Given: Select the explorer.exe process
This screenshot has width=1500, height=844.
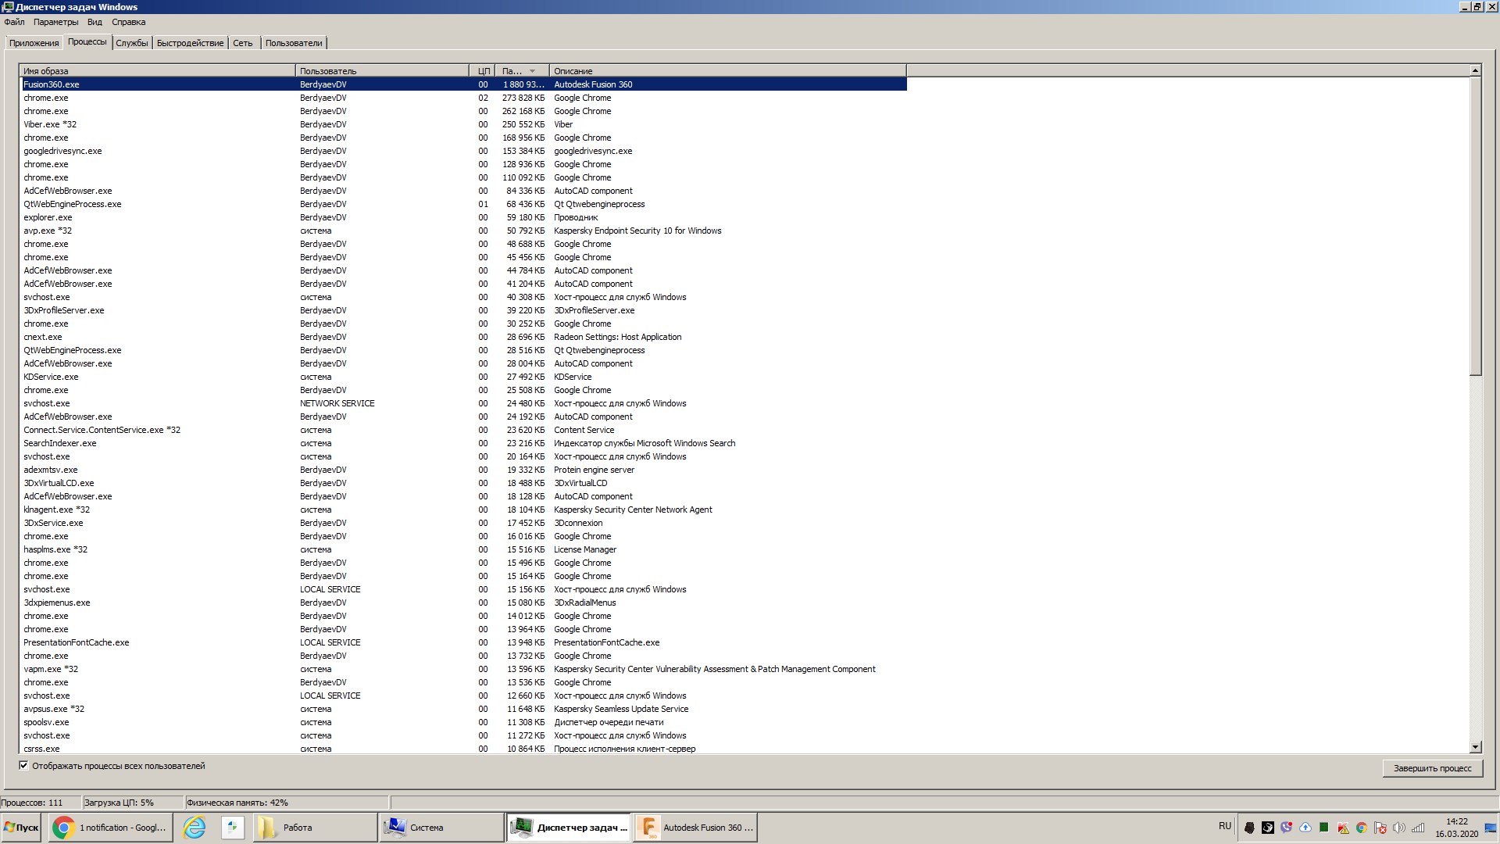Looking at the screenshot, I should 463,217.
